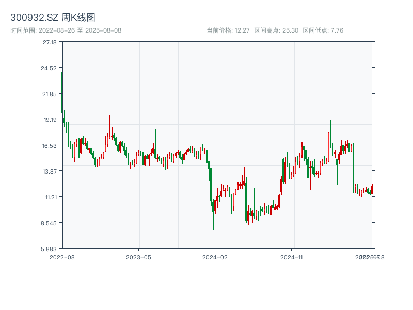
Task: Select the 2024-11 x-axis date label
Action: (x=292, y=257)
